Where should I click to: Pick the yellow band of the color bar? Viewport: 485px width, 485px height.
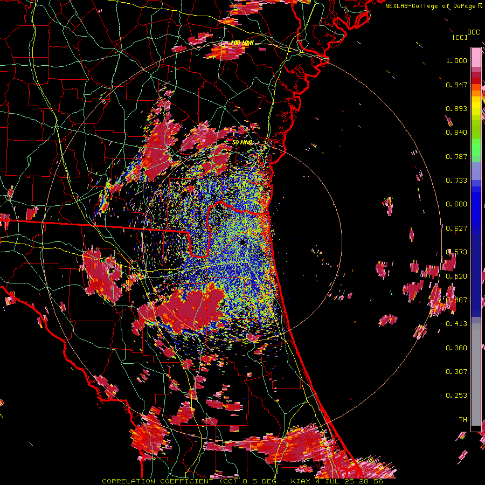(x=476, y=106)
